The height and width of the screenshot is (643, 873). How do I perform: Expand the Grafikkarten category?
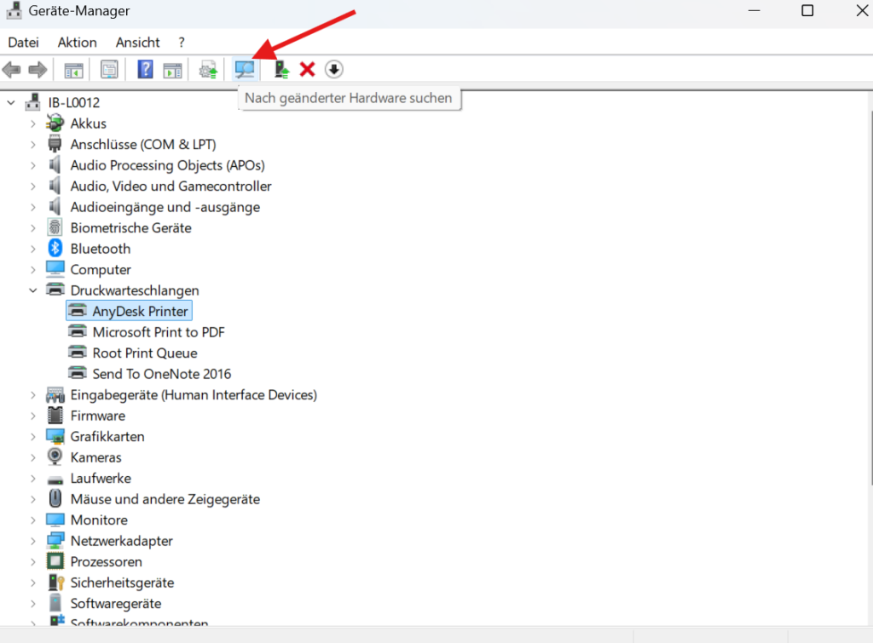coord(33,437)
